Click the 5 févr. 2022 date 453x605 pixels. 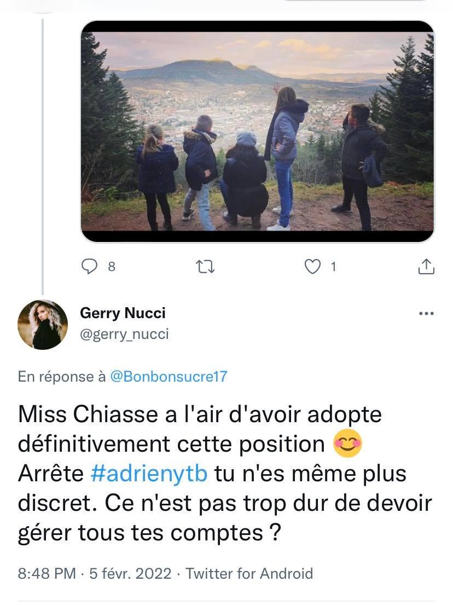(130, 573)
